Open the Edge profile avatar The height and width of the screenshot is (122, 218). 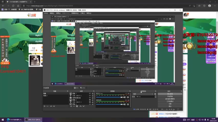pyautogui.click(x=210, y=6)
